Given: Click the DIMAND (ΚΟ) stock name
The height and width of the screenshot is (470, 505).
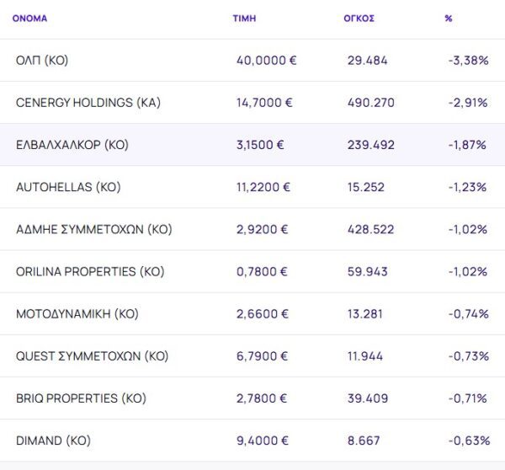Looking at the screenshot, I should click(53, 440).
